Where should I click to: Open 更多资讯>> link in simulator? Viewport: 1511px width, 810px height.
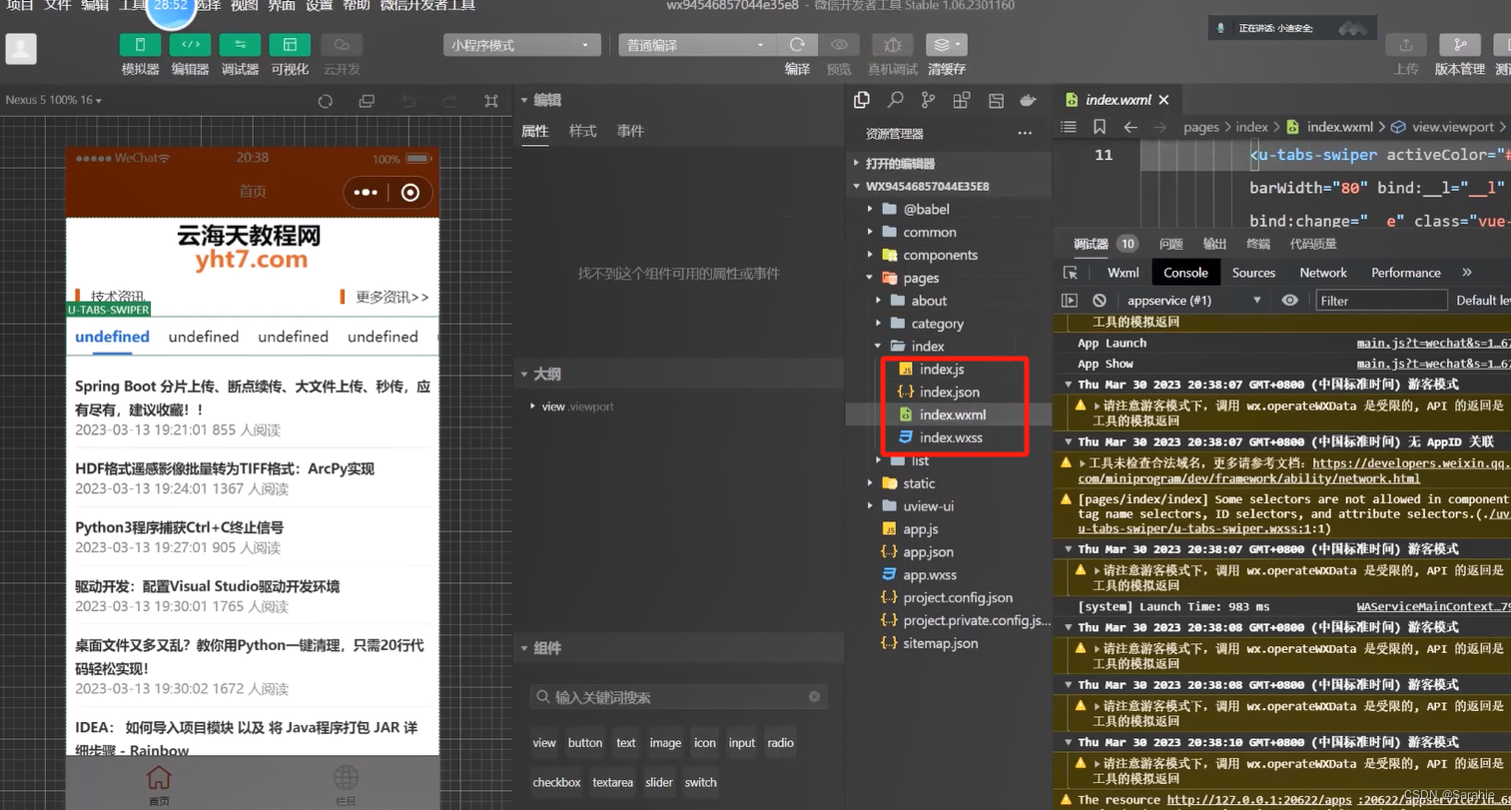391,297
